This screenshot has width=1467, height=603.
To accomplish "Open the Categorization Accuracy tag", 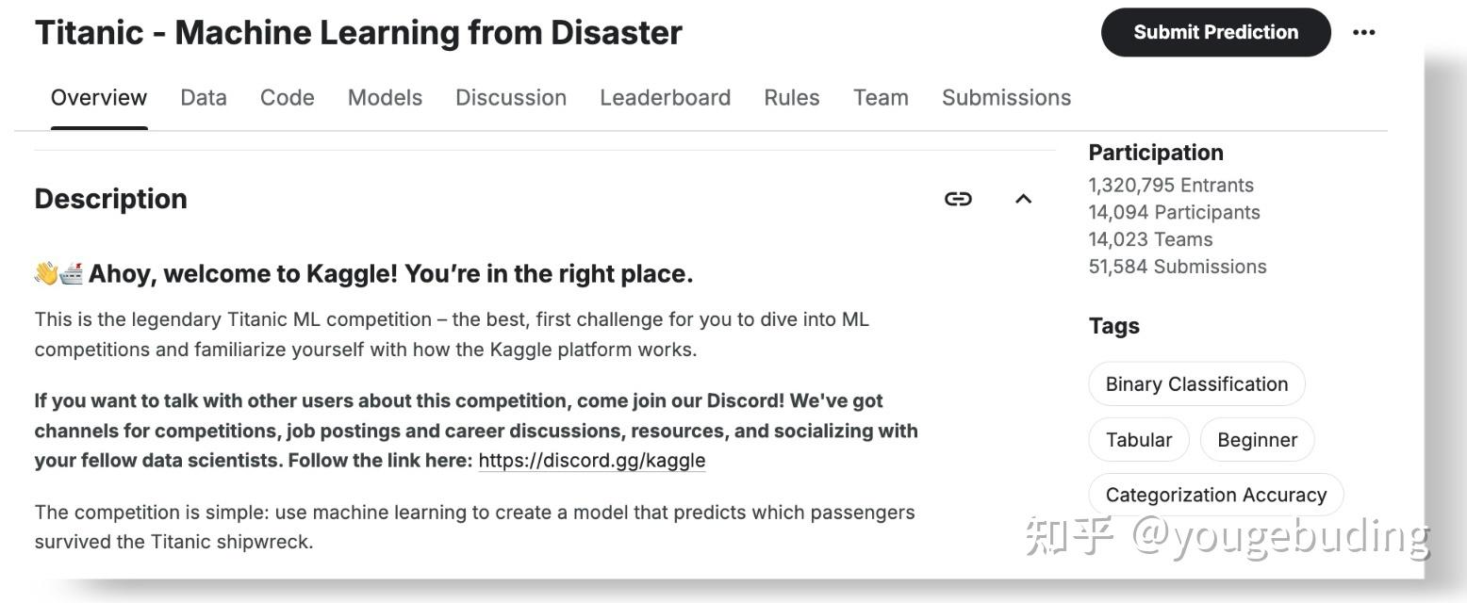I will pos(1215,495).
